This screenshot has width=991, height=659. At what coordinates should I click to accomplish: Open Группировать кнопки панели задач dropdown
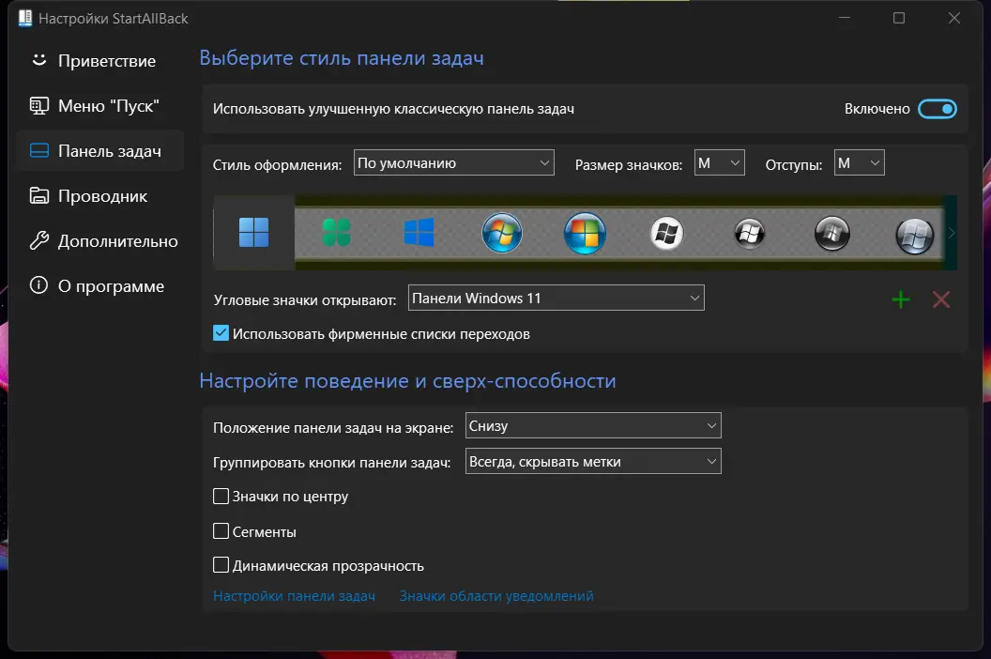(x=593, y=461)
